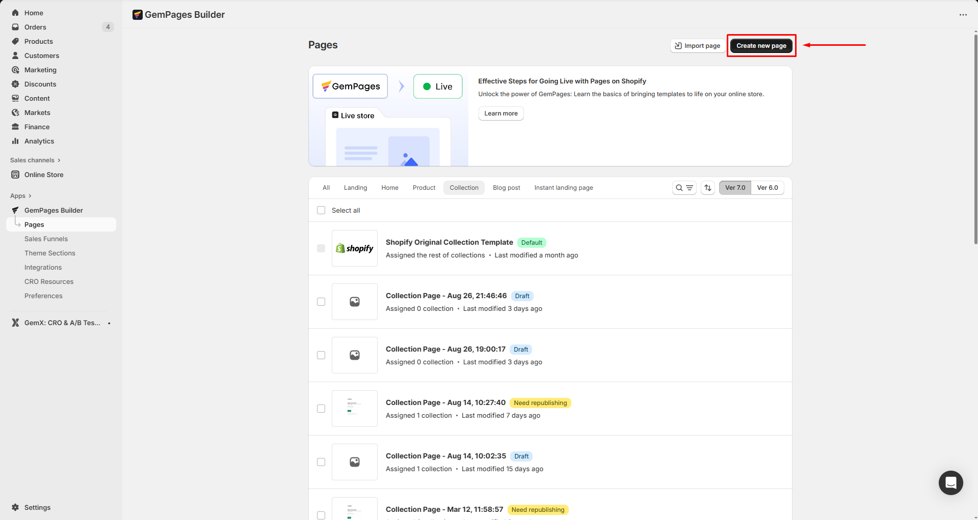Expand the Apps section
The width and height of the screenshot is (978, 520).
click(21, 196)
